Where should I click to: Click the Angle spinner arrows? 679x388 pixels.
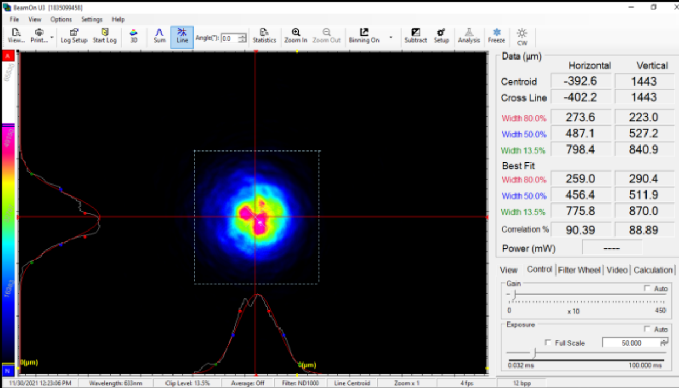click(242, 38)
